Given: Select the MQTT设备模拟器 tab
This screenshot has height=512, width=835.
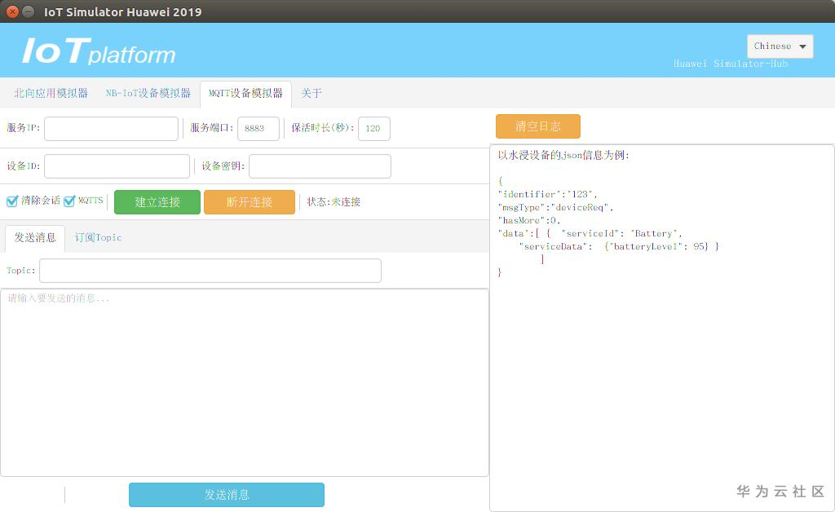Looking at the screenshot, I should point(245,94).
